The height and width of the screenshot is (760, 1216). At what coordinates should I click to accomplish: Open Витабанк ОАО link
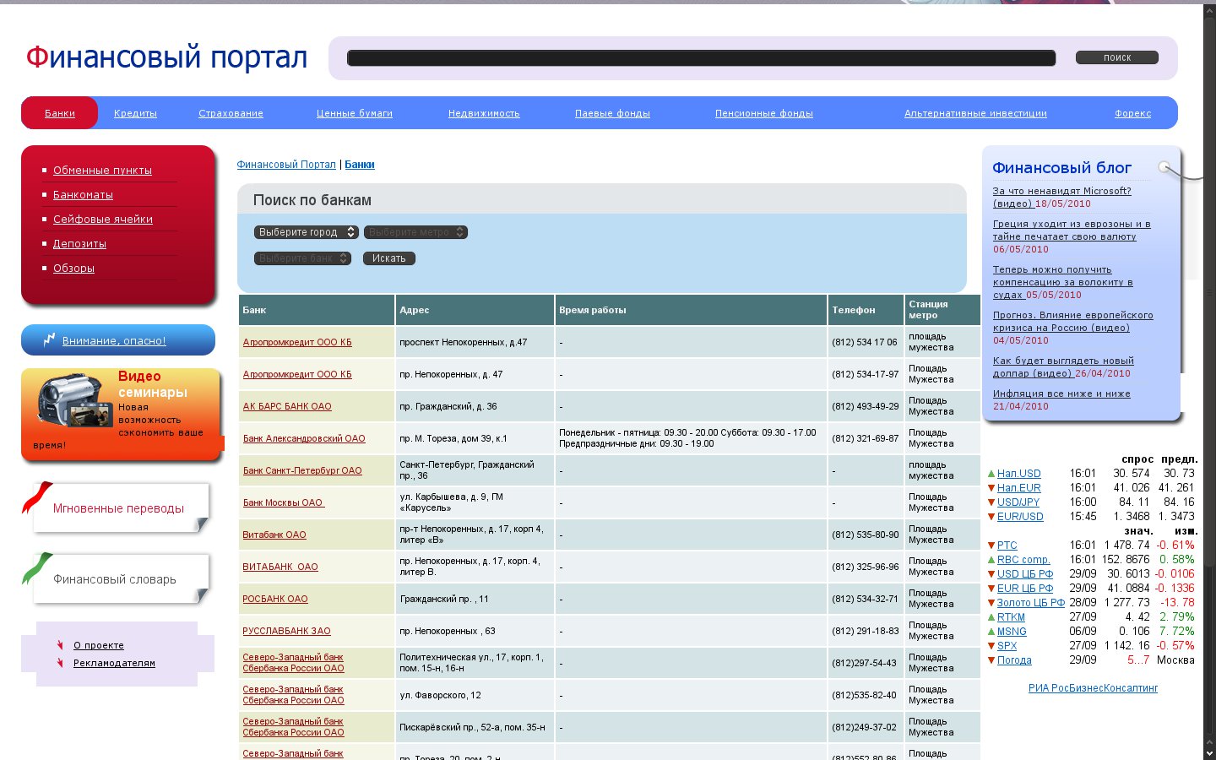(x=274, y=535)
